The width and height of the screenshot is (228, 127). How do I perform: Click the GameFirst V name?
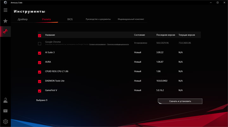pyautogui.click(x=51, y=90)
